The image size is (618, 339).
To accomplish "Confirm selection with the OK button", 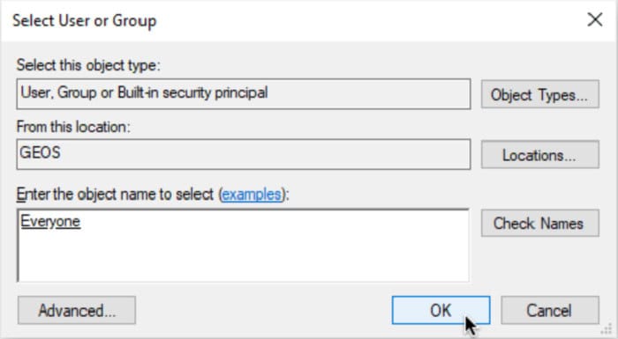I will coord(441,310).
